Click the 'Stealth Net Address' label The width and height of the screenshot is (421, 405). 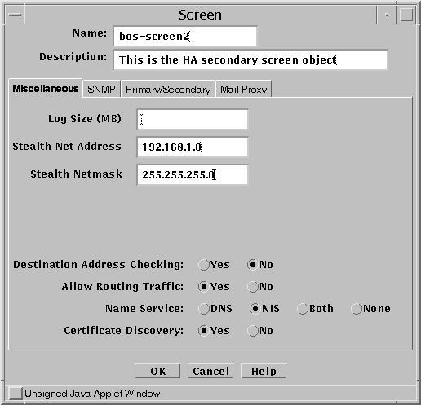pyautogui.click(x=67, y=147)
